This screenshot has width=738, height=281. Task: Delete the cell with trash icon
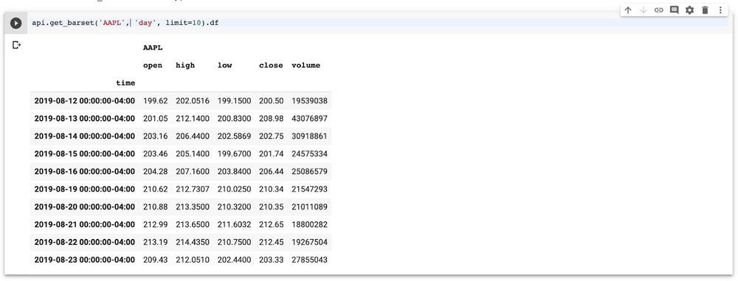click(x=705, y=10)
